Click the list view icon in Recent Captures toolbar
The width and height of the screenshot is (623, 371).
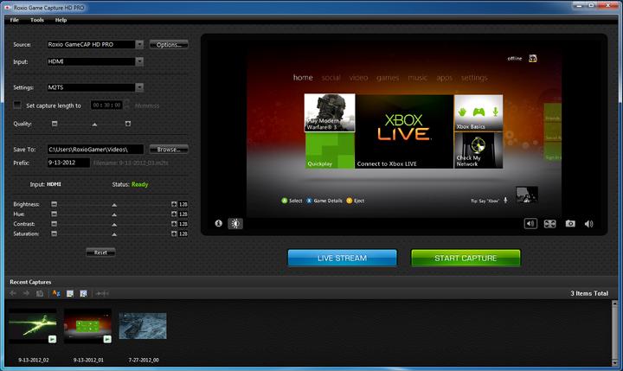coord(70,293)
